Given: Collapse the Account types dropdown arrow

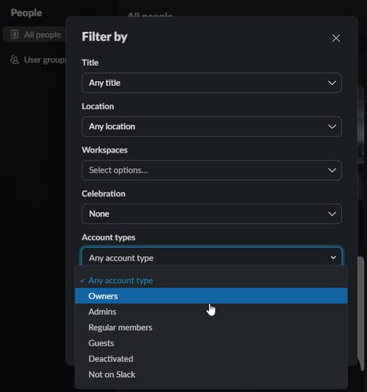Looking at the screenshot, I should 333,258.
